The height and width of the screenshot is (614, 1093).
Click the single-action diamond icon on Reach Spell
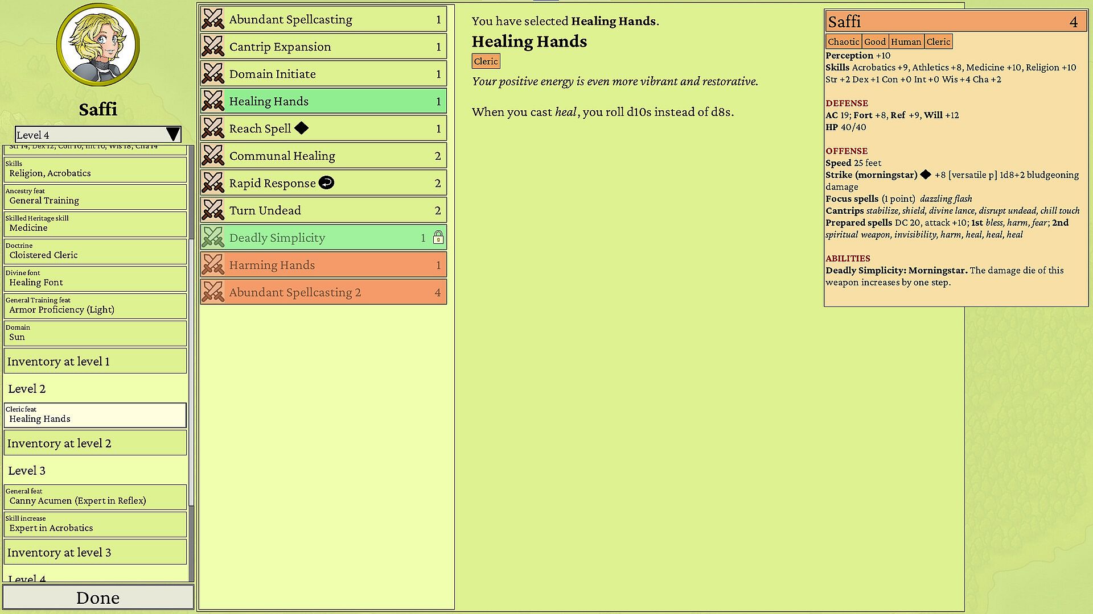coord(302,128)
